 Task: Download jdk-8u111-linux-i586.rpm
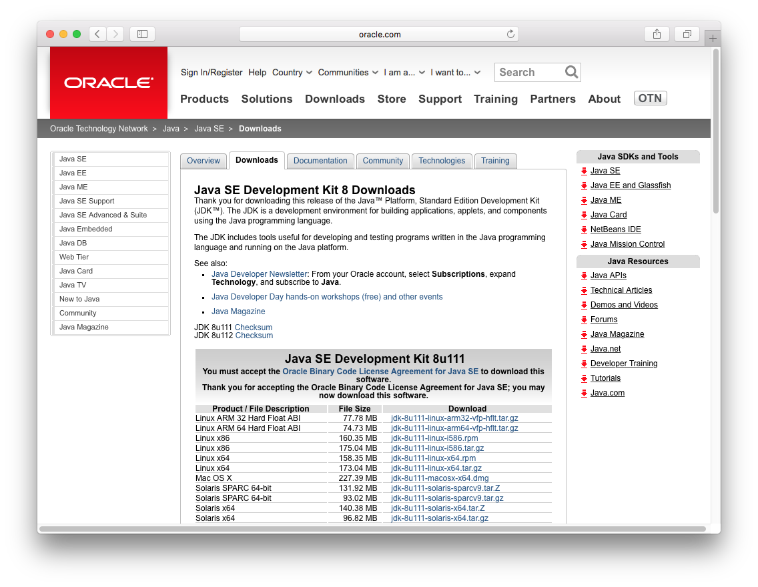(434, 438)
